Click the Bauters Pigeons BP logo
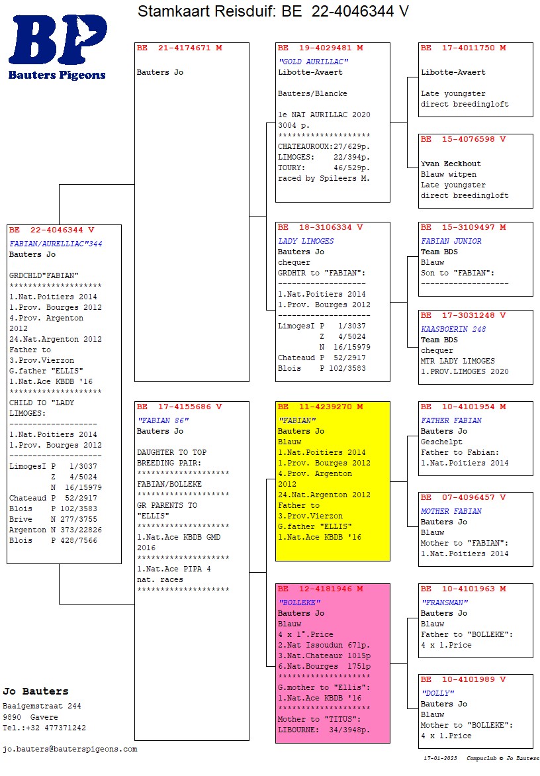The height and width of the screenshot is (776, 540). [57, 46]
